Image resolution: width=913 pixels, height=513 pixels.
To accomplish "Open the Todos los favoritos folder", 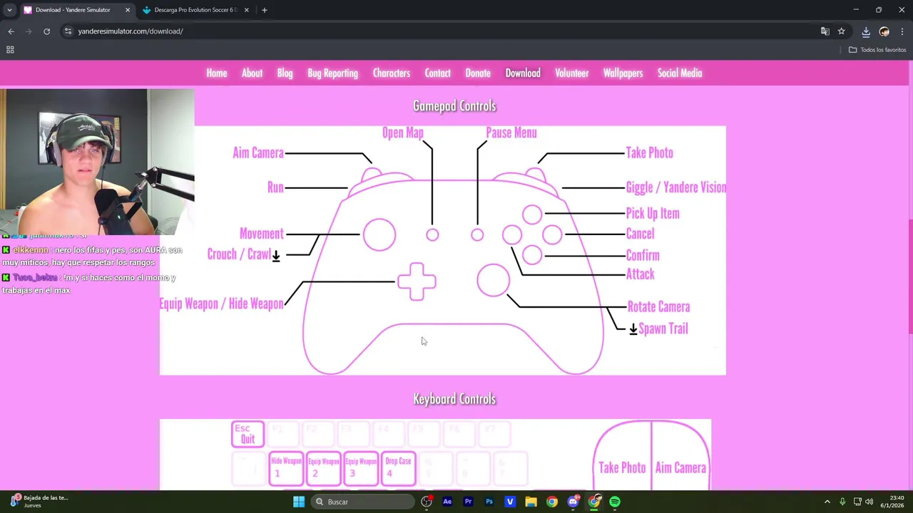I will pyautogui.click(x=877, y=50).
